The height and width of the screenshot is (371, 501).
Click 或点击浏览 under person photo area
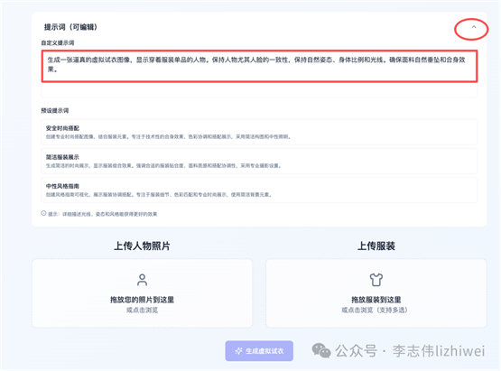tap(143, 310)
